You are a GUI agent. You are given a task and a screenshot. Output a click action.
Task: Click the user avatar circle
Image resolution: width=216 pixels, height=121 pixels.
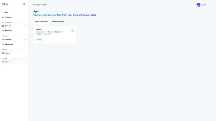pos(198,5)
